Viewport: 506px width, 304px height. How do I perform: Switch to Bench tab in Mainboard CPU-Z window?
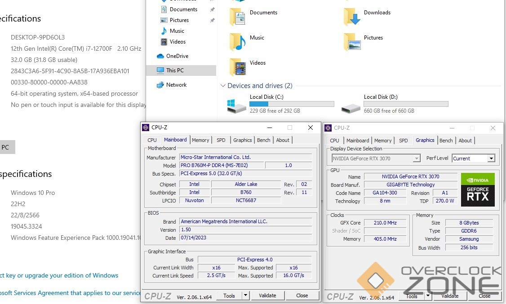pos(264,140)
